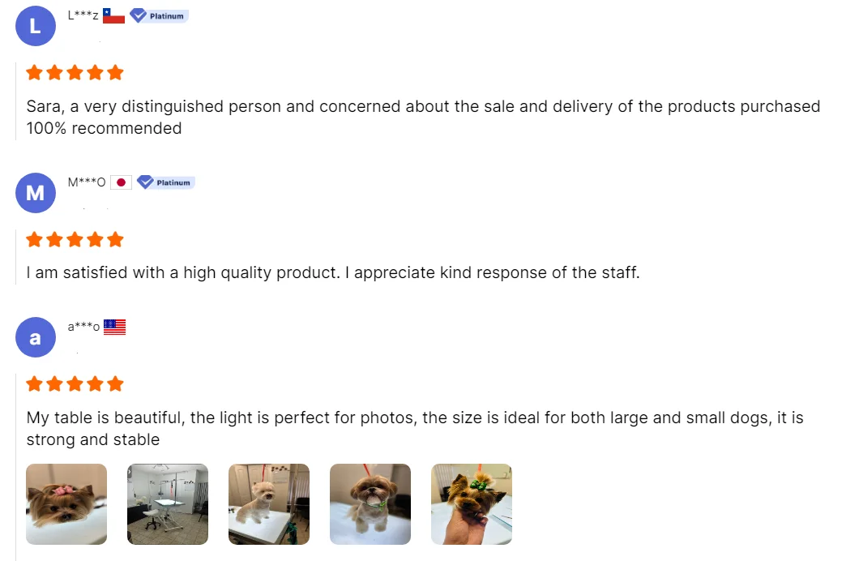Open the Yorkie with green bow photo
The width and height of the screenshot is (859, 561).
pyautogui.click(x=472, y=503)
